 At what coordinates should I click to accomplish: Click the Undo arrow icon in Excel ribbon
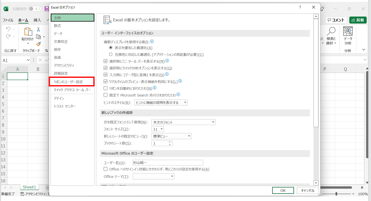tap(8, 29)
